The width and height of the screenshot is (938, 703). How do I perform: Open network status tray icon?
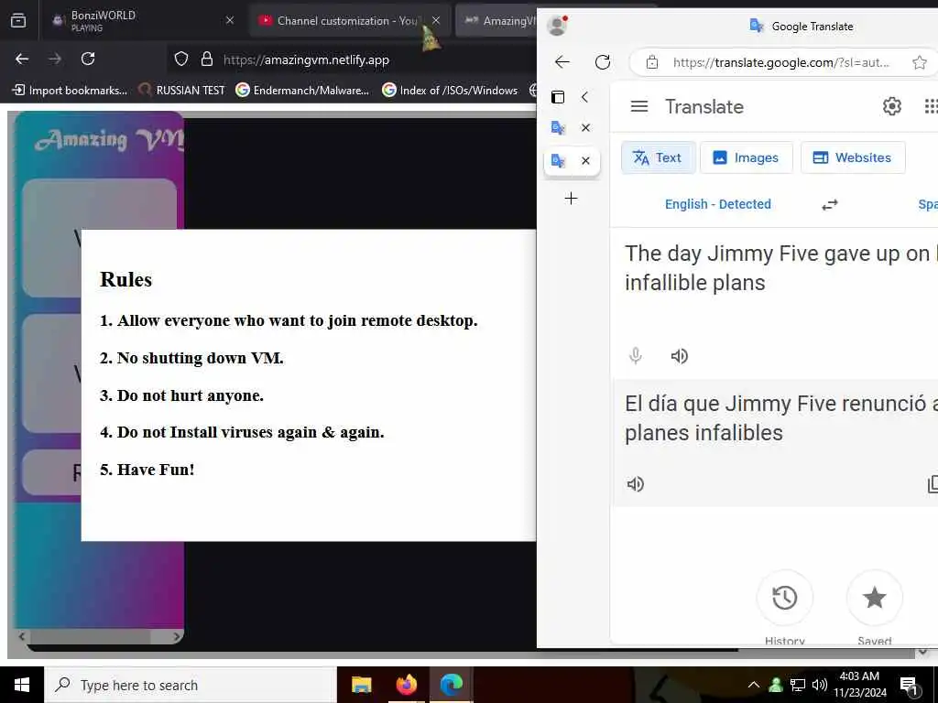[x=798, y=685]
